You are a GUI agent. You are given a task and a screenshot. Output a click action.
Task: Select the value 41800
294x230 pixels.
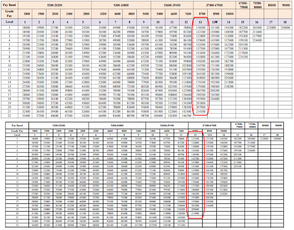coord(59,225)
